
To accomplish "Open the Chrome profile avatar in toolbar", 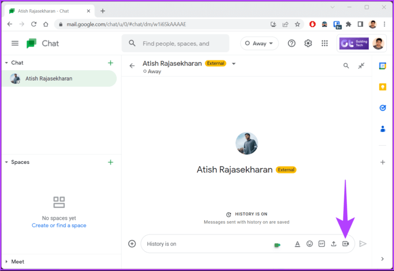I will point(372,24).
